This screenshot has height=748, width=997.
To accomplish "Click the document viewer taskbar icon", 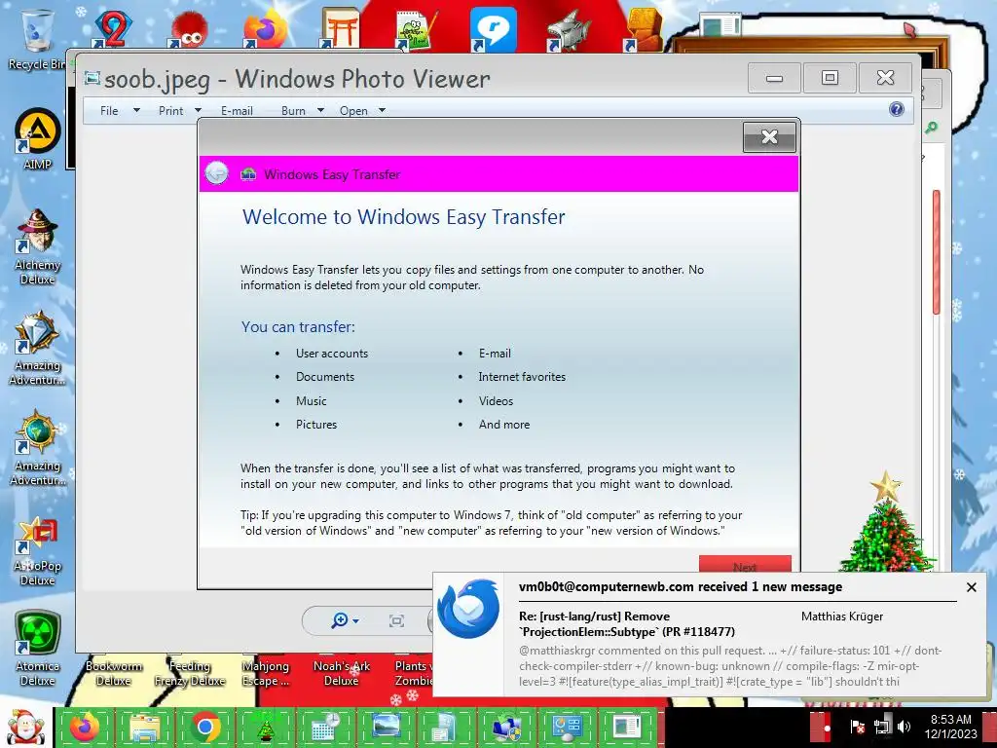I will click(x=628, y=727).
